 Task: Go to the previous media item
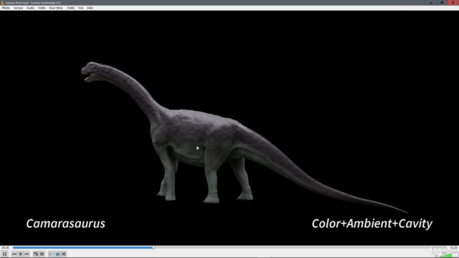coord(14,254)
